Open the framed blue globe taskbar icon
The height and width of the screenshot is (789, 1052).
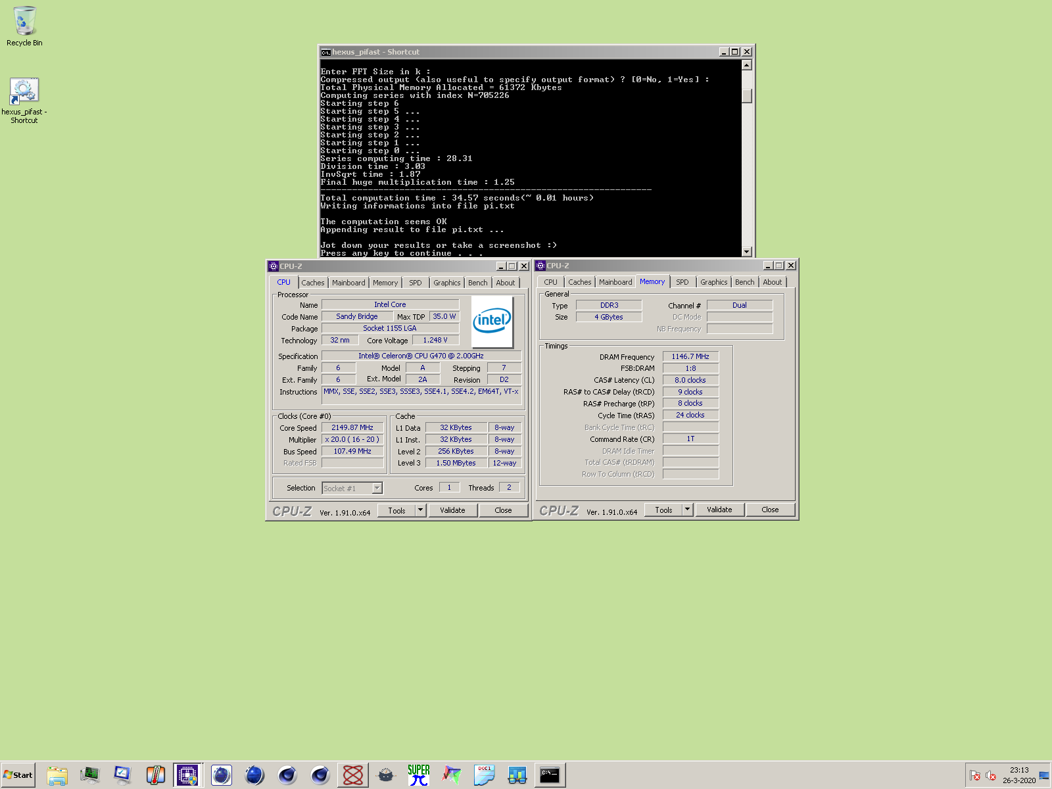[222, 775]
